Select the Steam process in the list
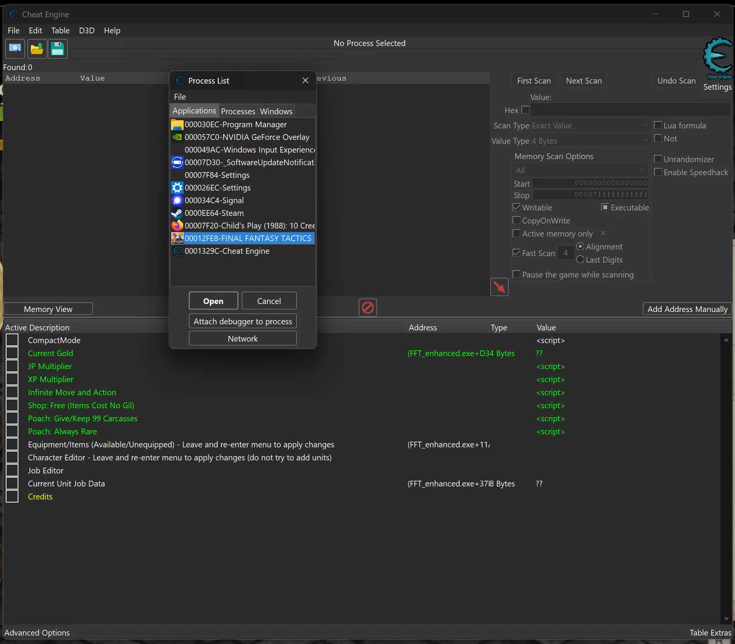This screenshot has width=735, height=644. (x=214, y=213)
